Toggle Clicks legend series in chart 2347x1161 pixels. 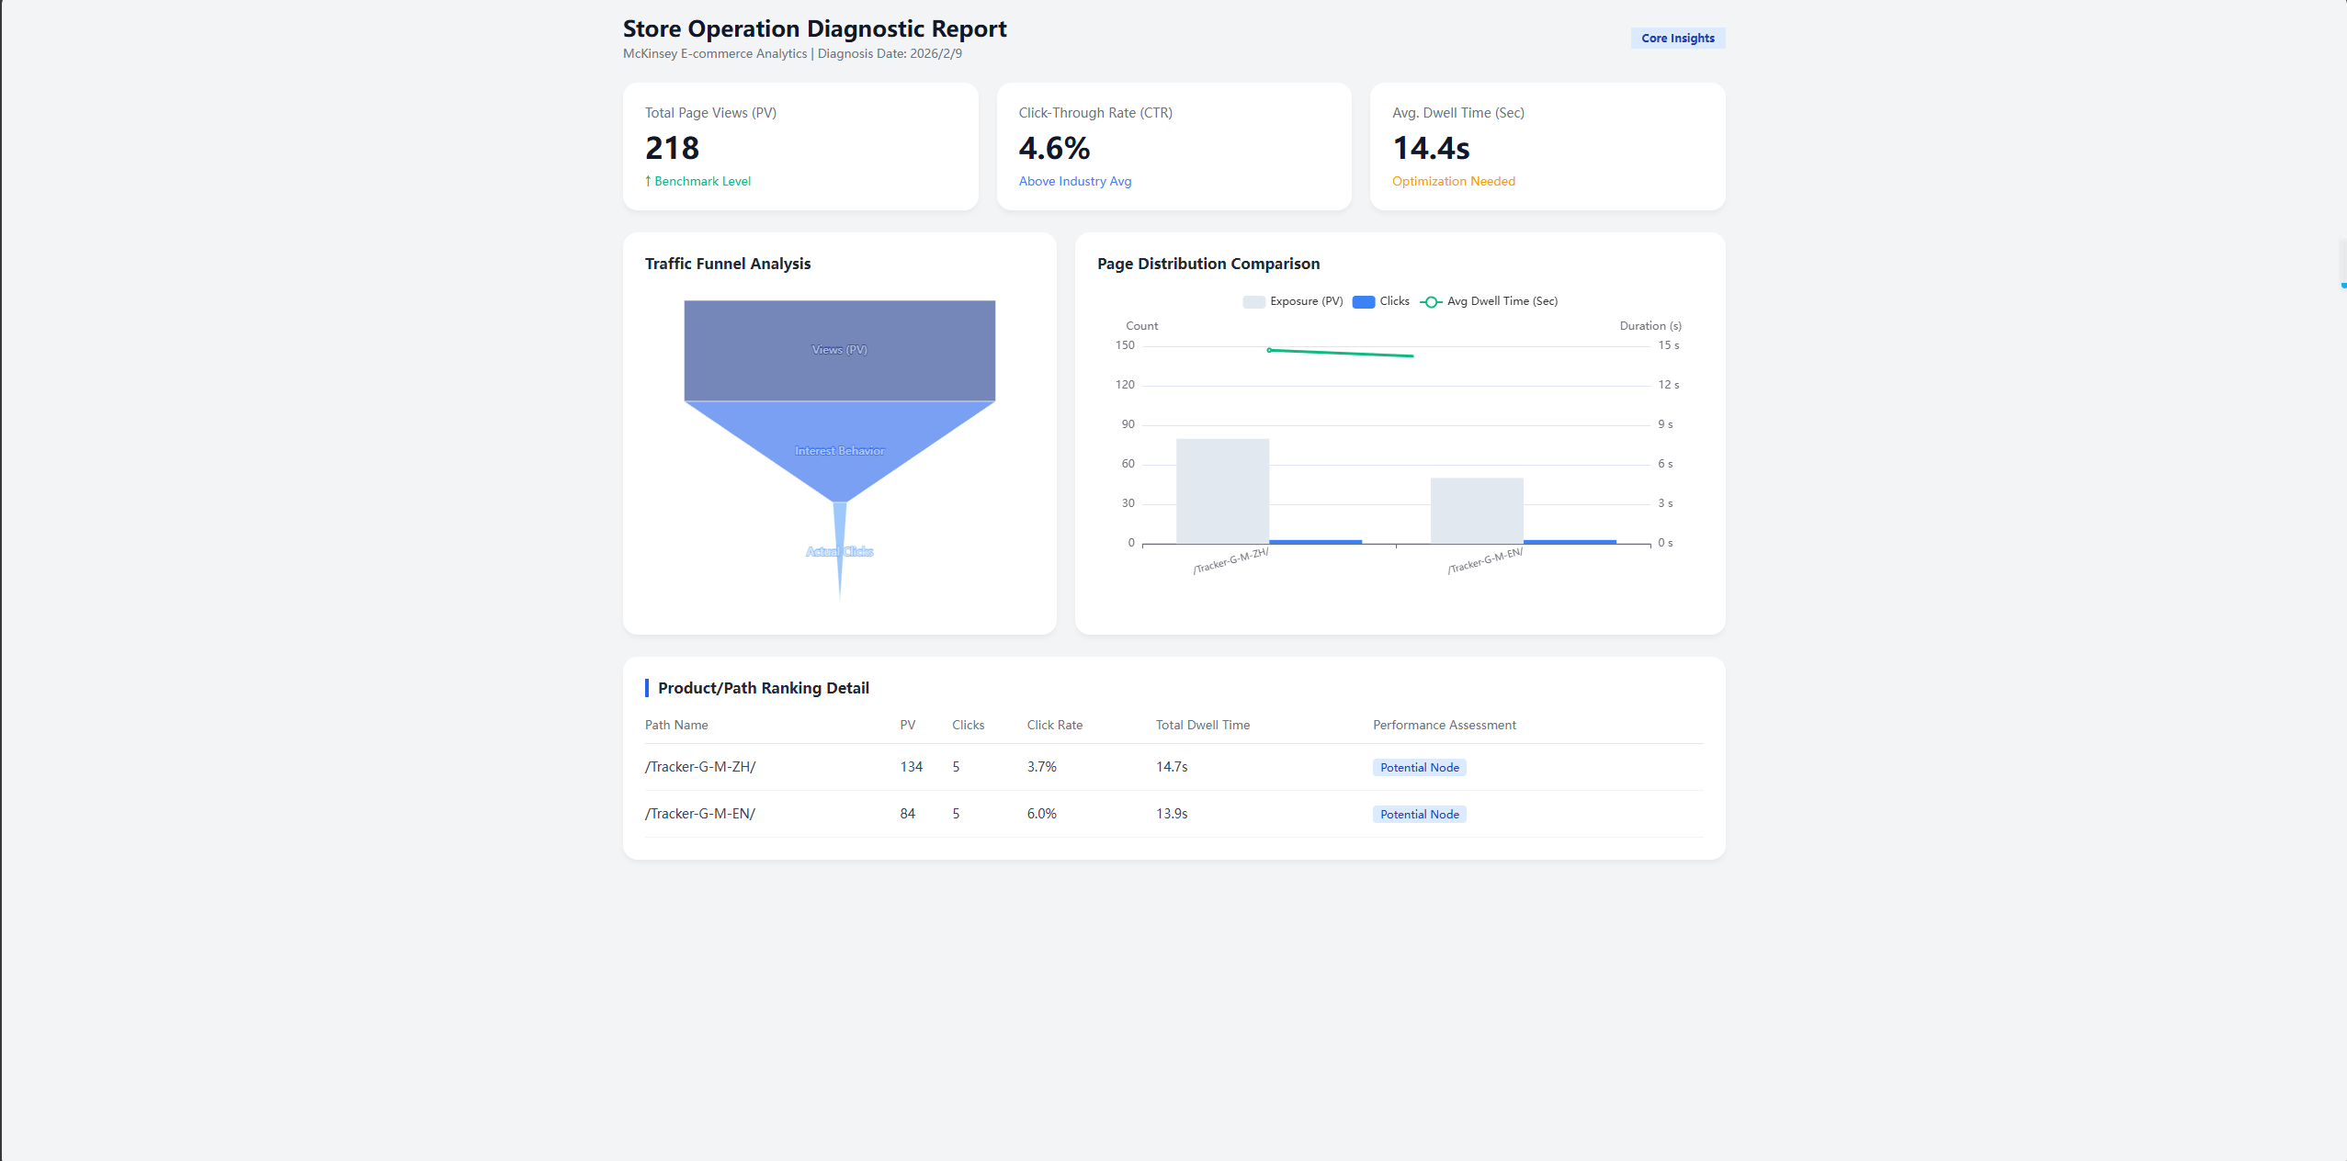coord(1394,301)
